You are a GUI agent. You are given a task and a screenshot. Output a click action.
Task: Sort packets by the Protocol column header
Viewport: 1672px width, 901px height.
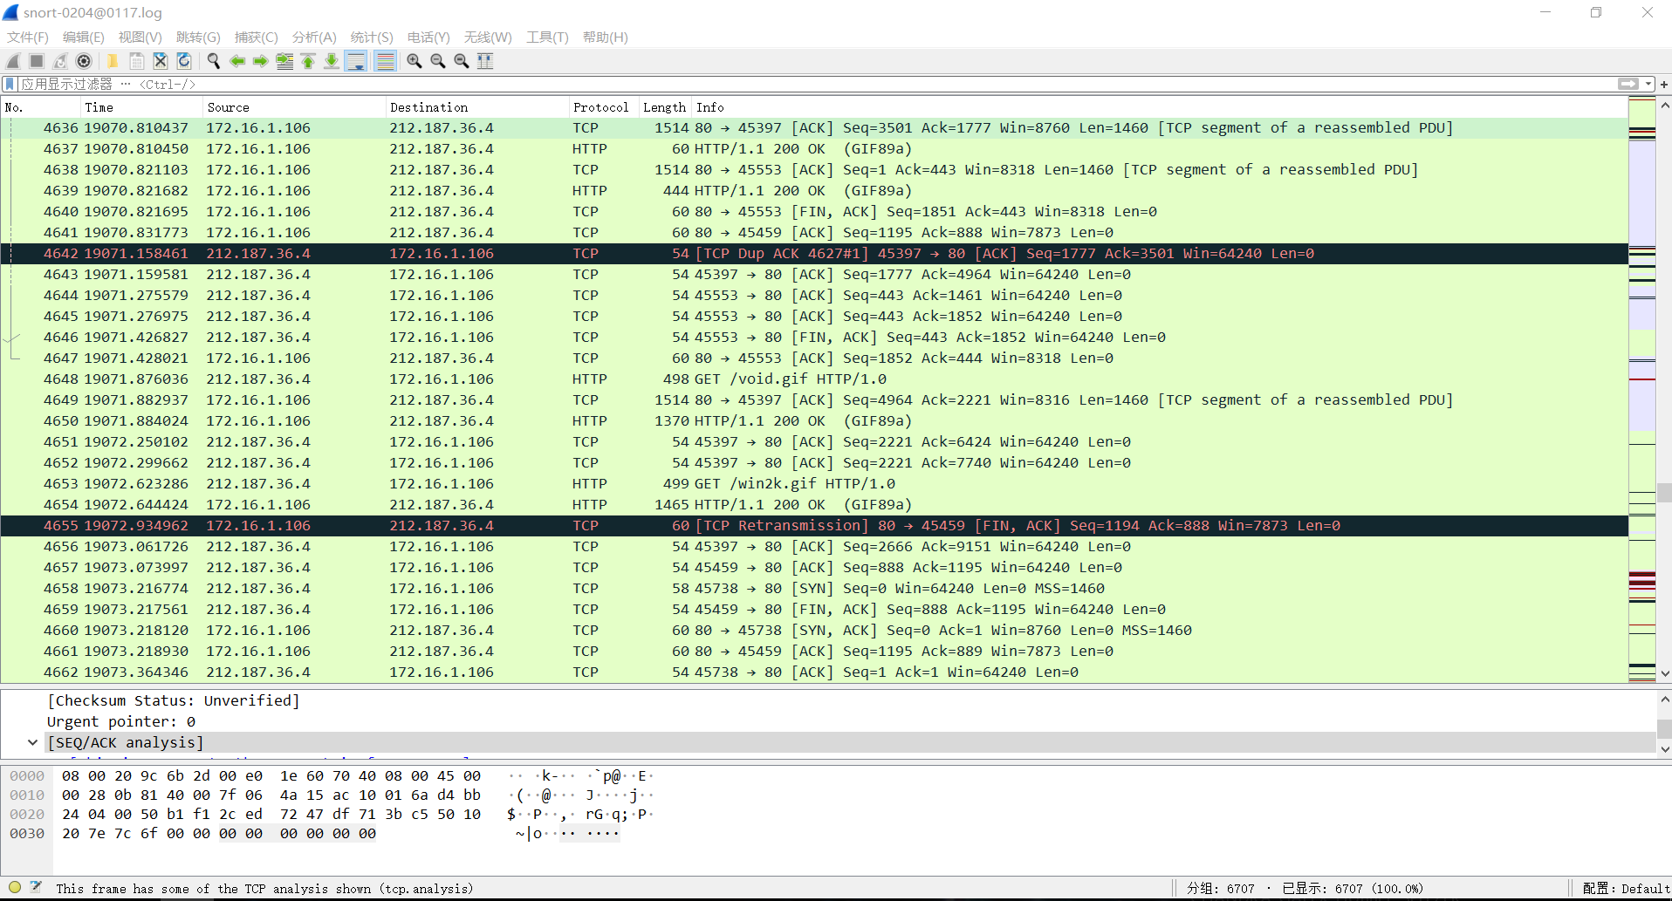601,107
